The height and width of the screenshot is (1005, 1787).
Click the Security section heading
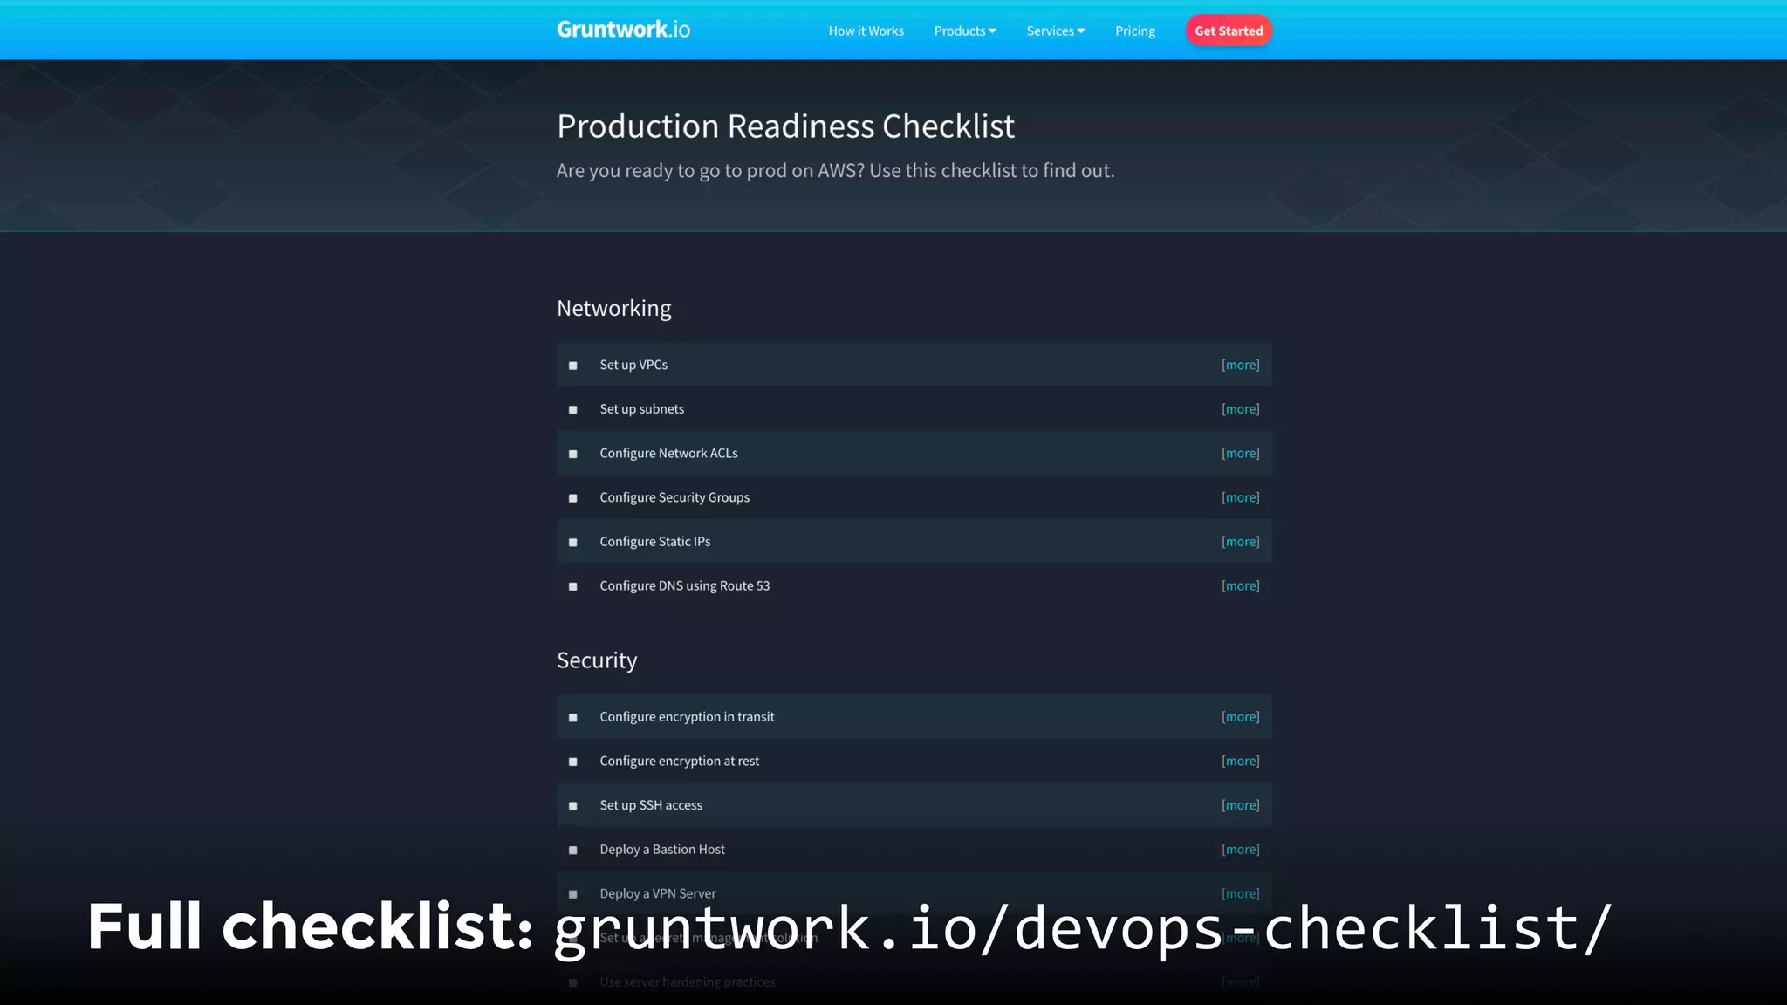coord(597,660)
